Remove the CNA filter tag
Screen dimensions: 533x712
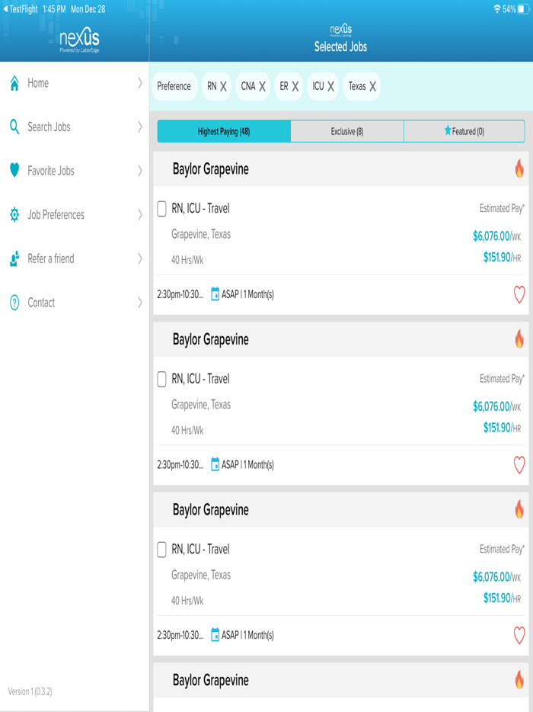tap(262, 87)
